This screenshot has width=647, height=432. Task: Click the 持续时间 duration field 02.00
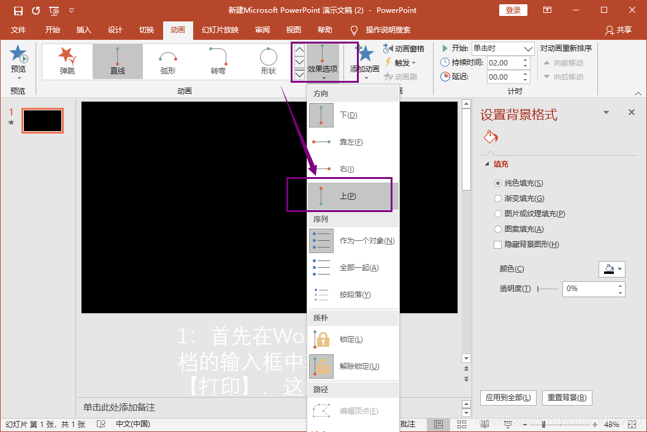click(505, 63)
